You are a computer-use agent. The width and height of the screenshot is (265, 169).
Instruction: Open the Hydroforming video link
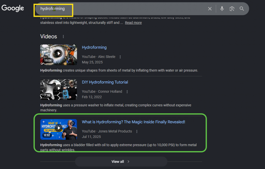click(x=94, y=47)
